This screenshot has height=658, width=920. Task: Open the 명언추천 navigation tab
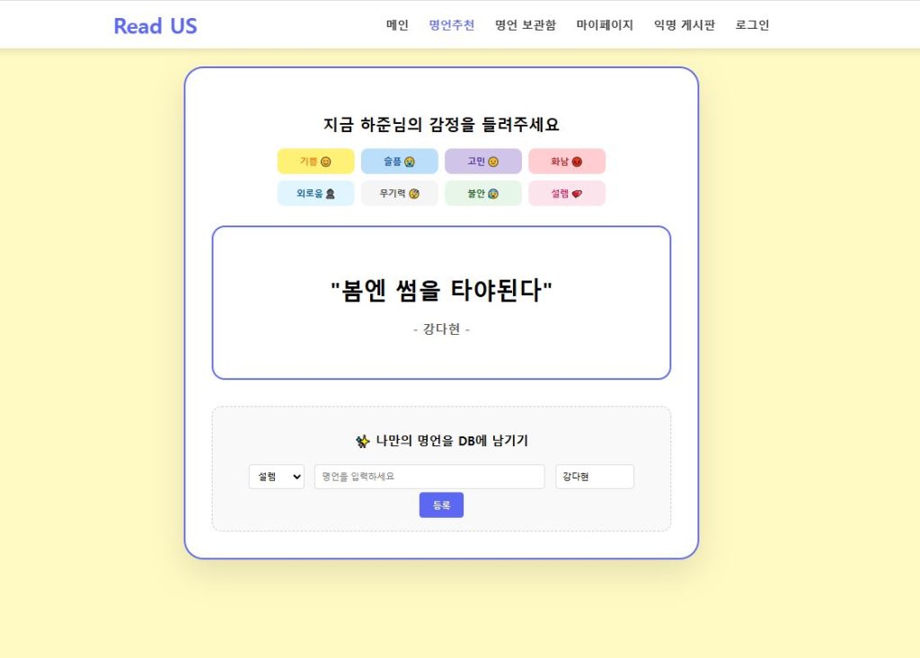click(x=452, y=25)
